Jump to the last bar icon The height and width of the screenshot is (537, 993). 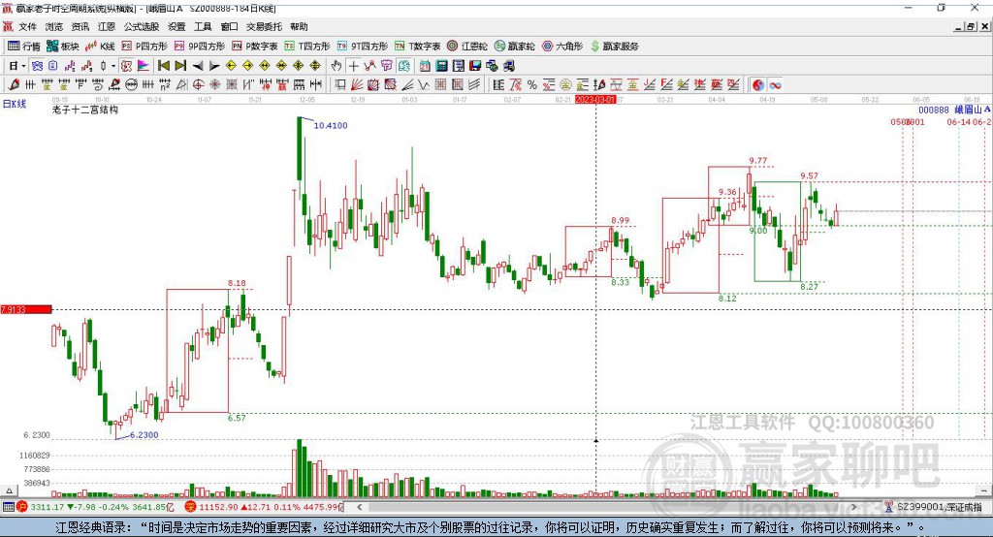[x=180, y=66]
